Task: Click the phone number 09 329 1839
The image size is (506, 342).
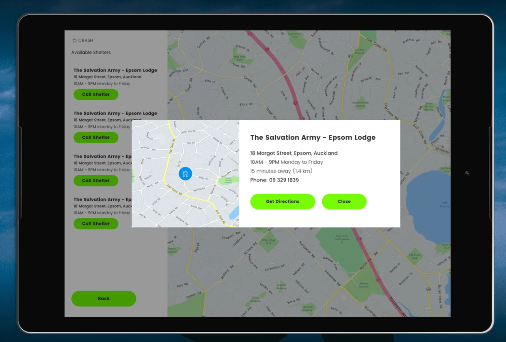Action: point(284,180)
